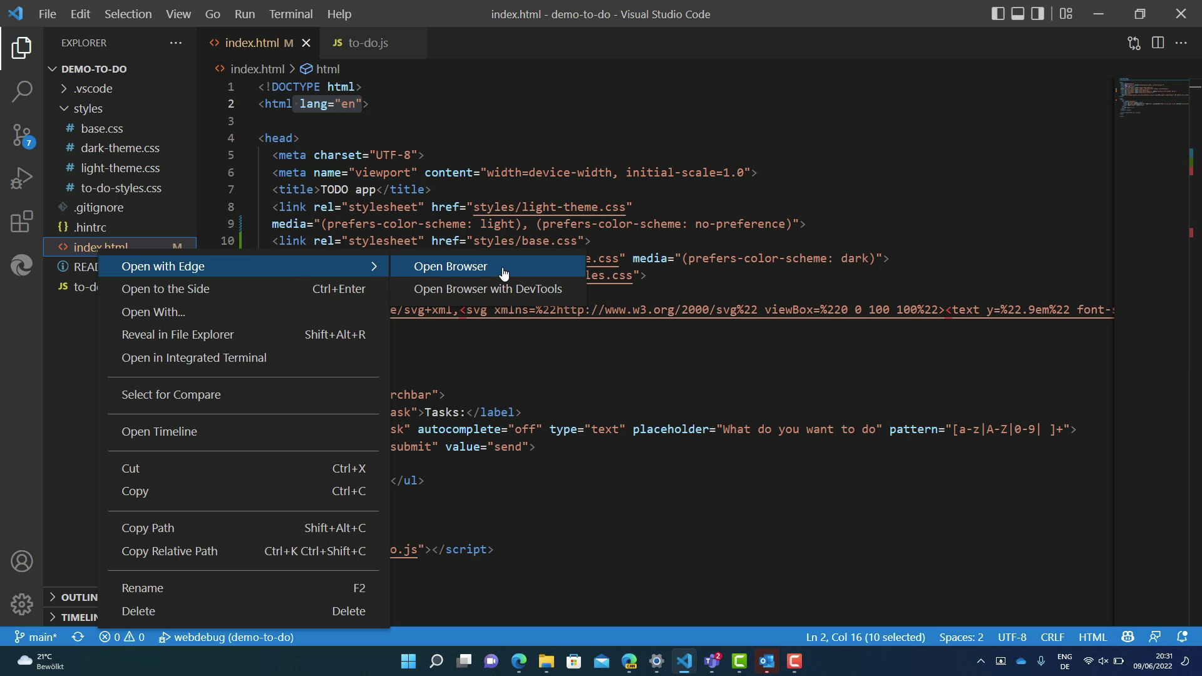Click Rename option in context menu
The width and height of the screenshot is (1202, 676).
(x=142, y=587)
